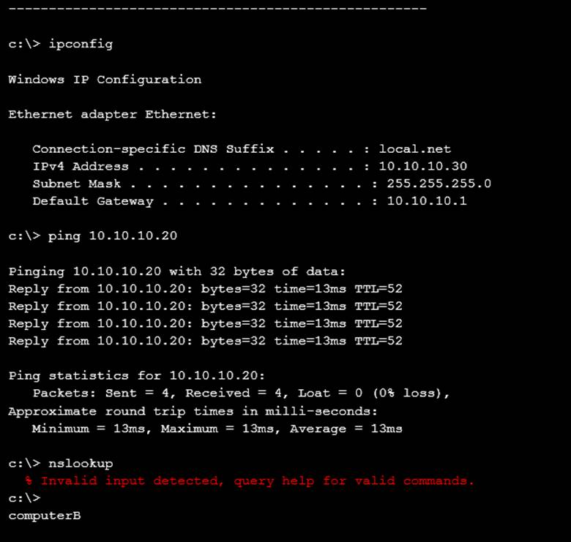Image resolution: width=571 pixels, height=542 pixels.
Task: Select the first Reply from 10.10.10.20 line
Action: 206,289
